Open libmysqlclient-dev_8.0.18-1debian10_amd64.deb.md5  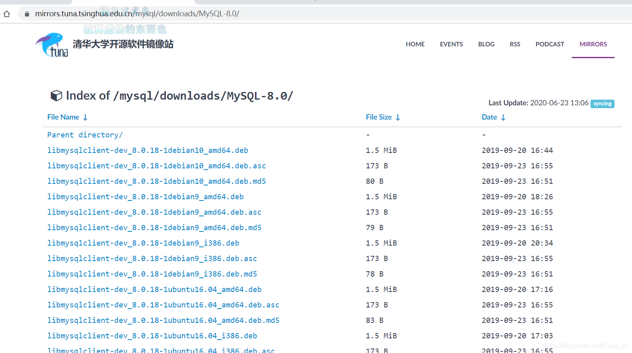click(x=156, y=181)
